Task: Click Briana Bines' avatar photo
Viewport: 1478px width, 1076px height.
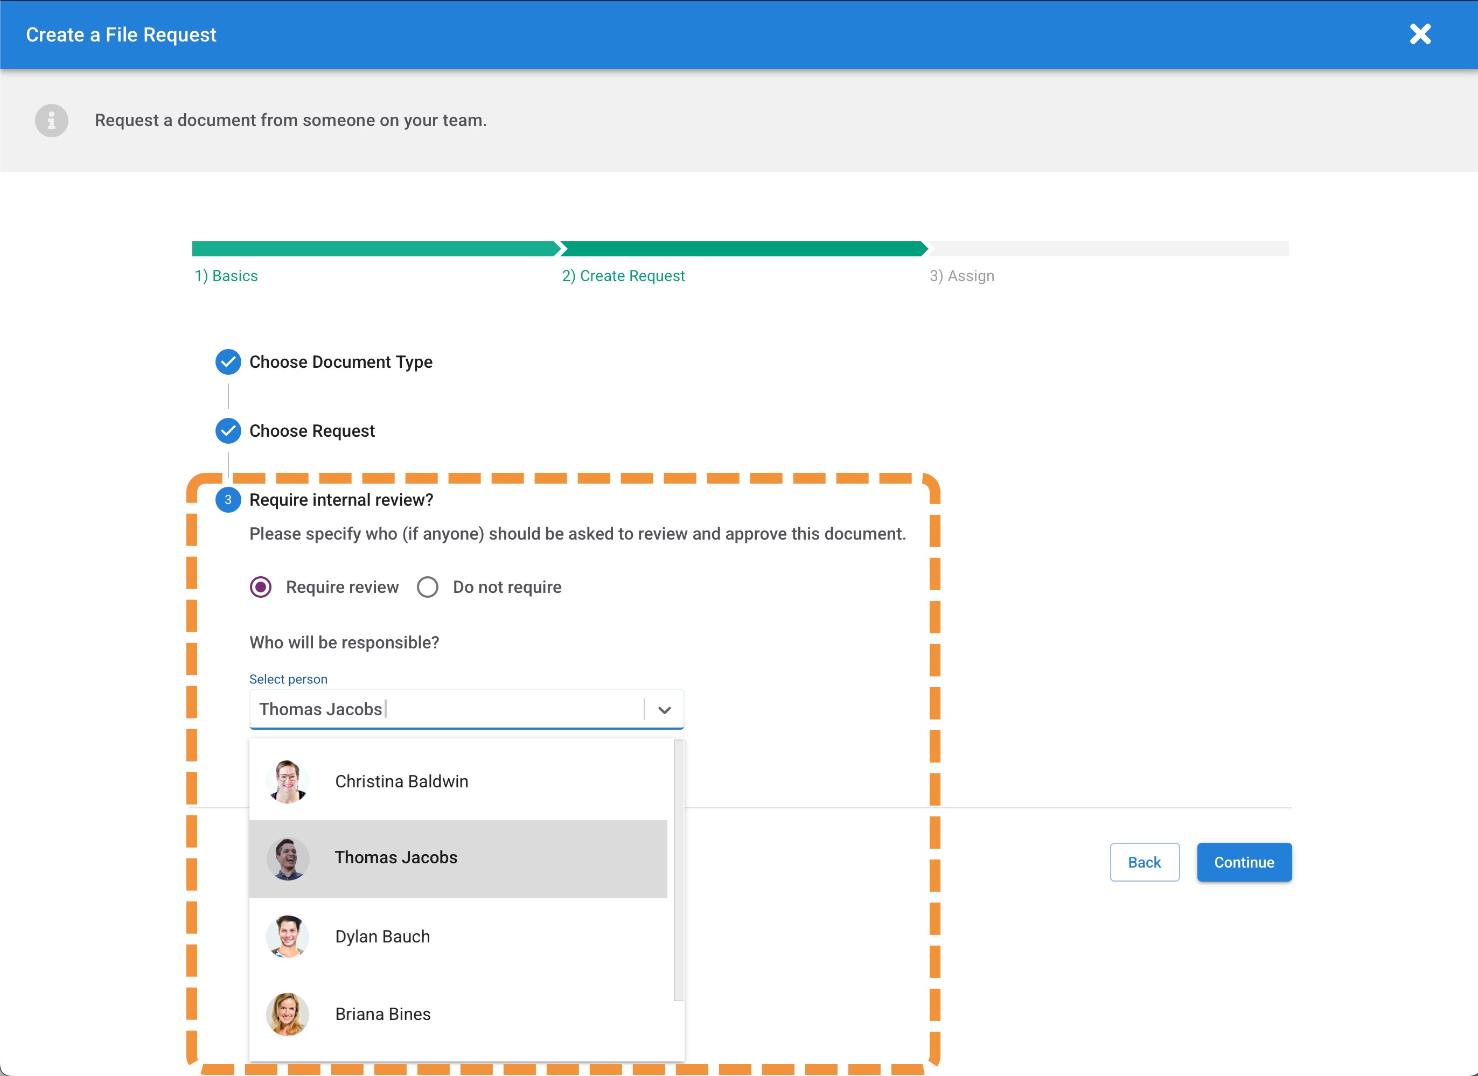Action: 288,1014
